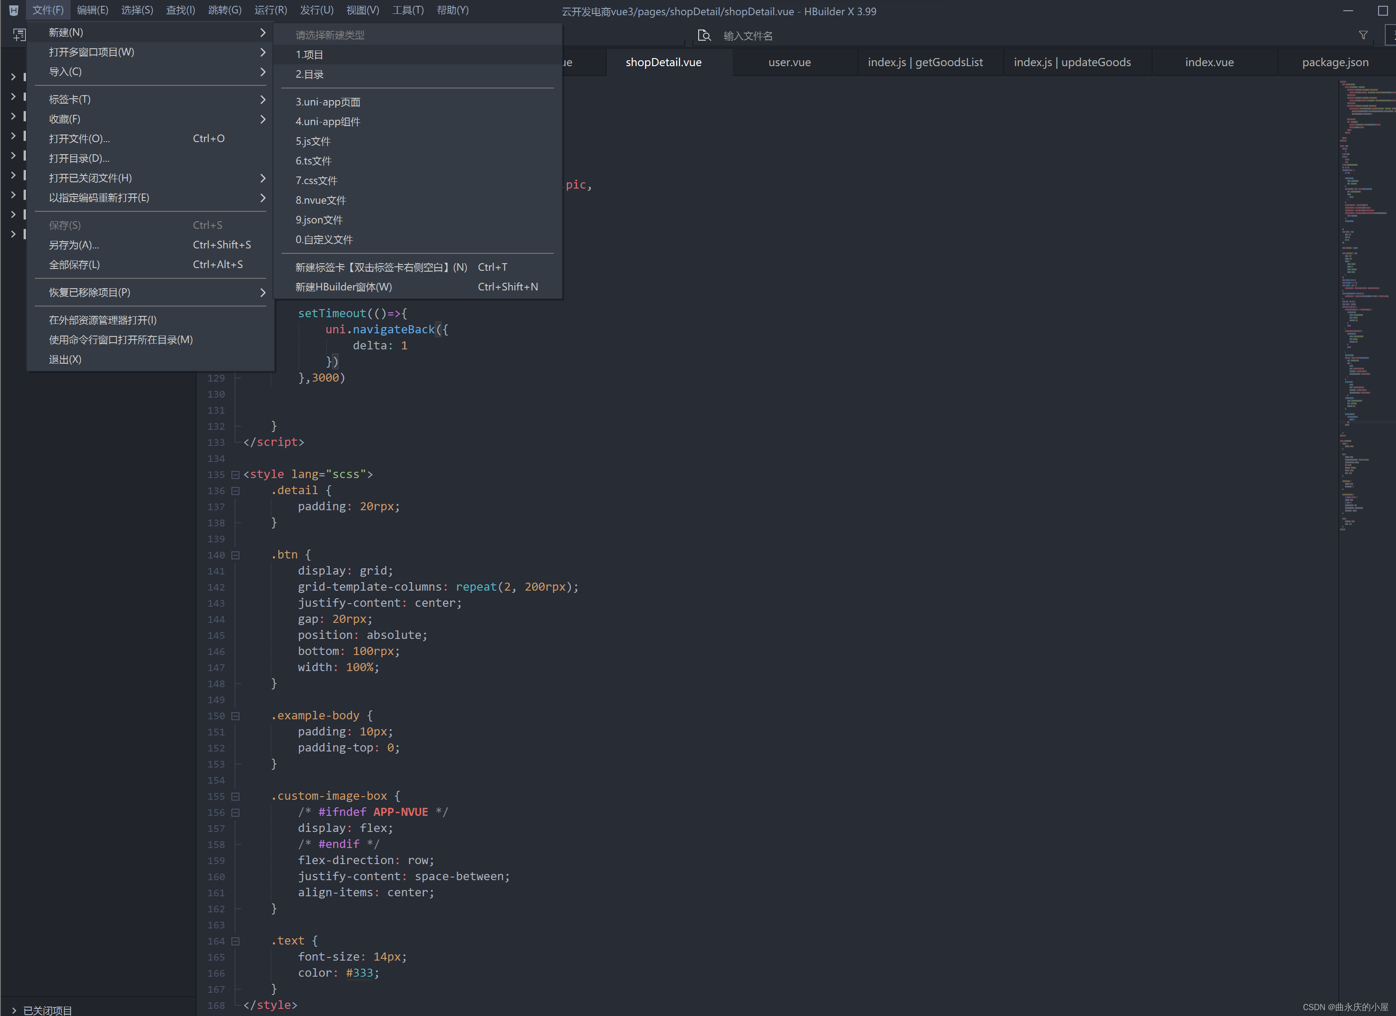Choose 在外部资源管理器打开(I)

(x=150, y=320)
